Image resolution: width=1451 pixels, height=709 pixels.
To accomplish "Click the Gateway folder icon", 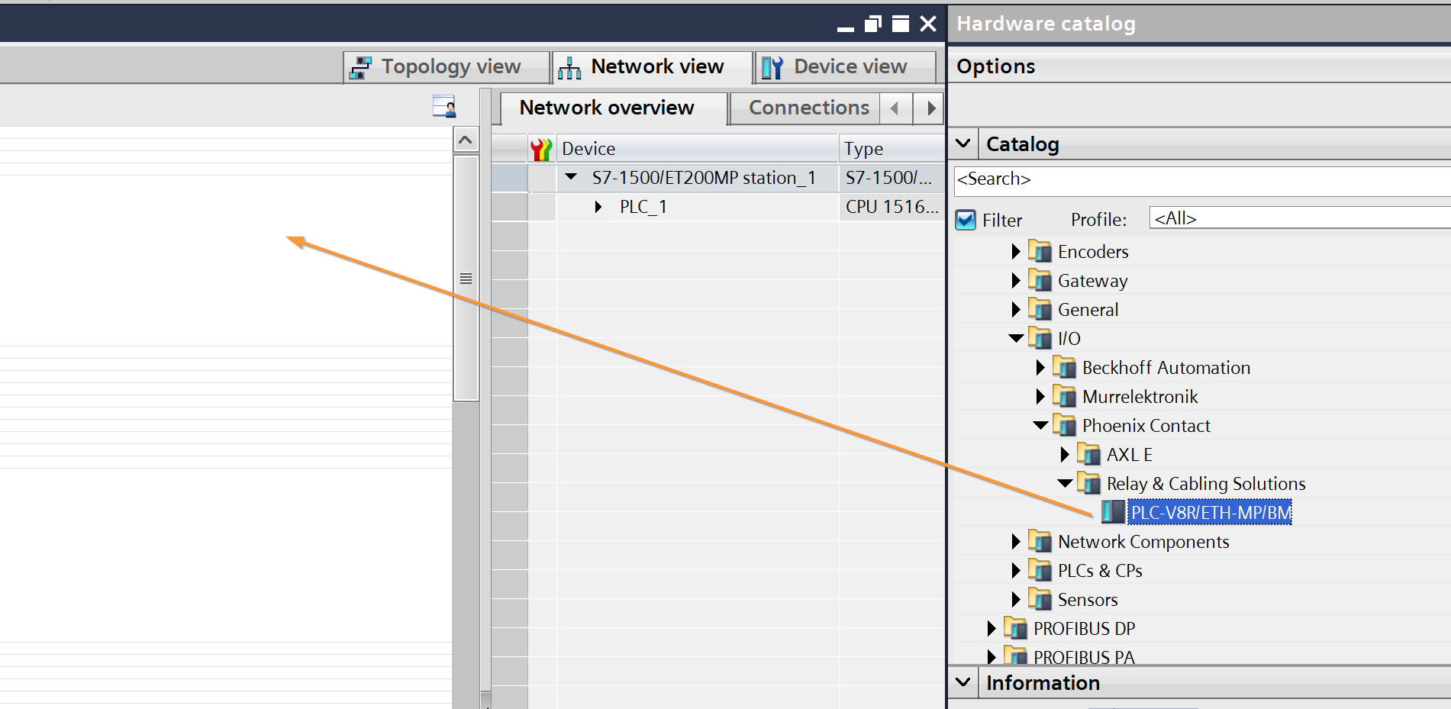I will click(1040, 280).
